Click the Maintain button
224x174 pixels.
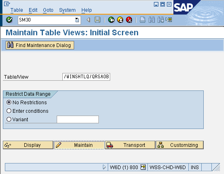coord(79,145)
